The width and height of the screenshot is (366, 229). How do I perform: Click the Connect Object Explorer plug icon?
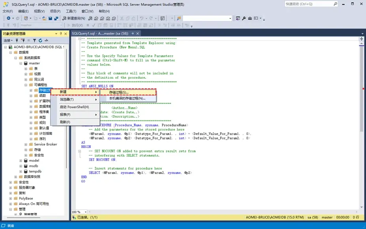tap(17, 40)
